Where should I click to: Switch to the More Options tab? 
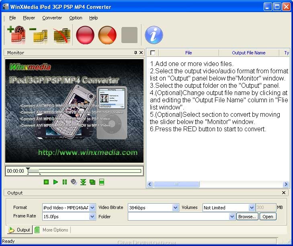[x=52, y=230]
